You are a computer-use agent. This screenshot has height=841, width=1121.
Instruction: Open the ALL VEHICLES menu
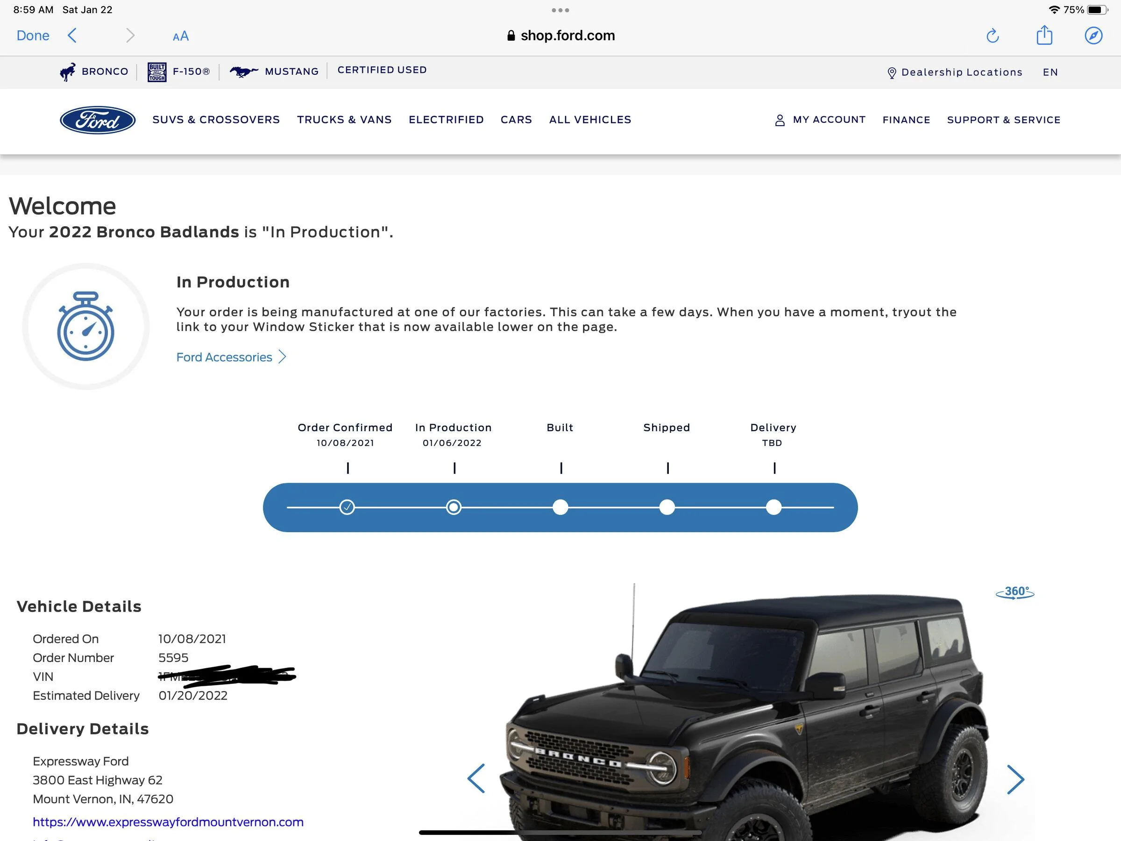(x=590, y=120)
